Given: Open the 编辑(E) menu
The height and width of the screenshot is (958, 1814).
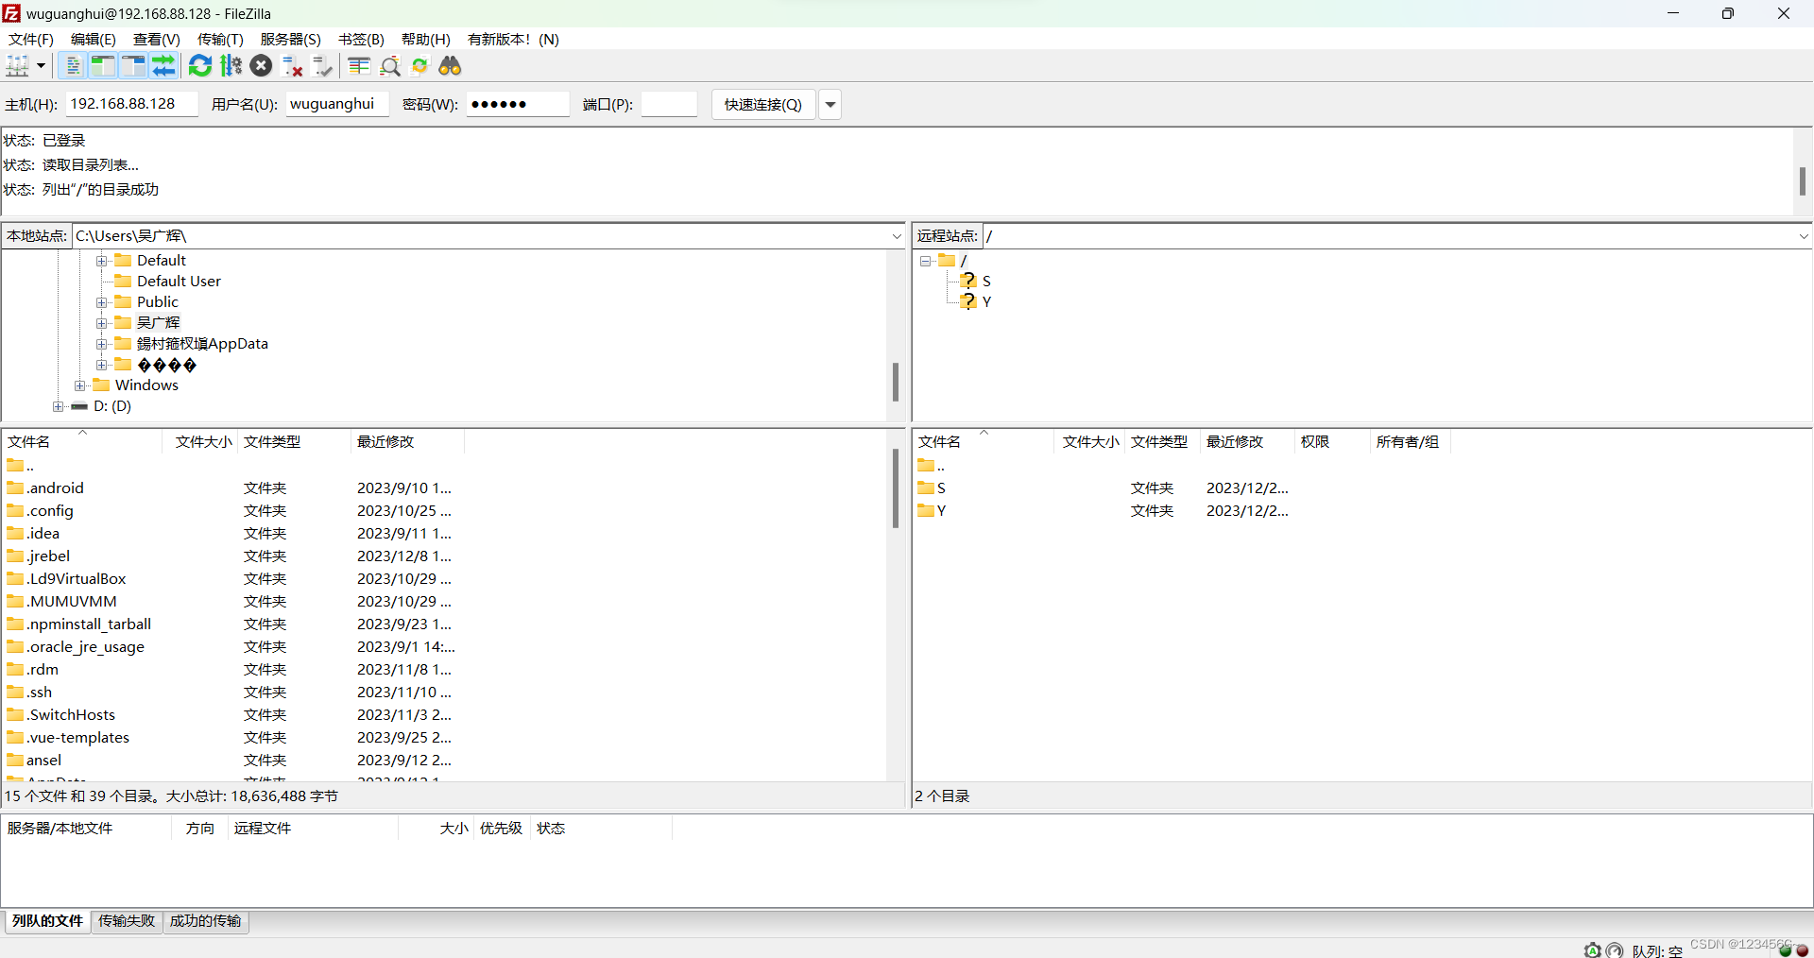Looking at the screenshot, I should click(94, 40).
